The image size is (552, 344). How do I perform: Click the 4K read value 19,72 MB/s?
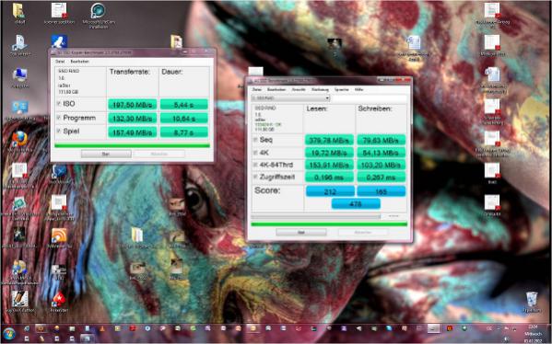coord(329,153)
